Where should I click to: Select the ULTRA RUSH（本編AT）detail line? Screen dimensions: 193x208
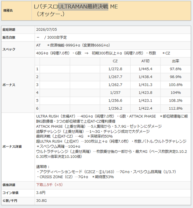click(x=112, y=119)
